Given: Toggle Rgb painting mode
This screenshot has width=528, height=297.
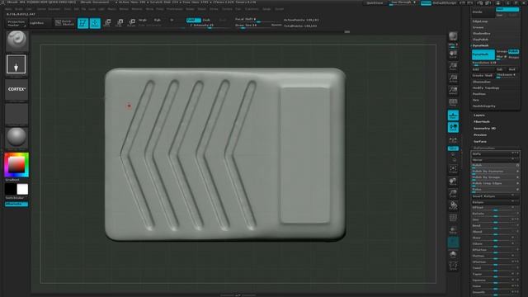Looking at the screenshot, I should tap(158, 20).
